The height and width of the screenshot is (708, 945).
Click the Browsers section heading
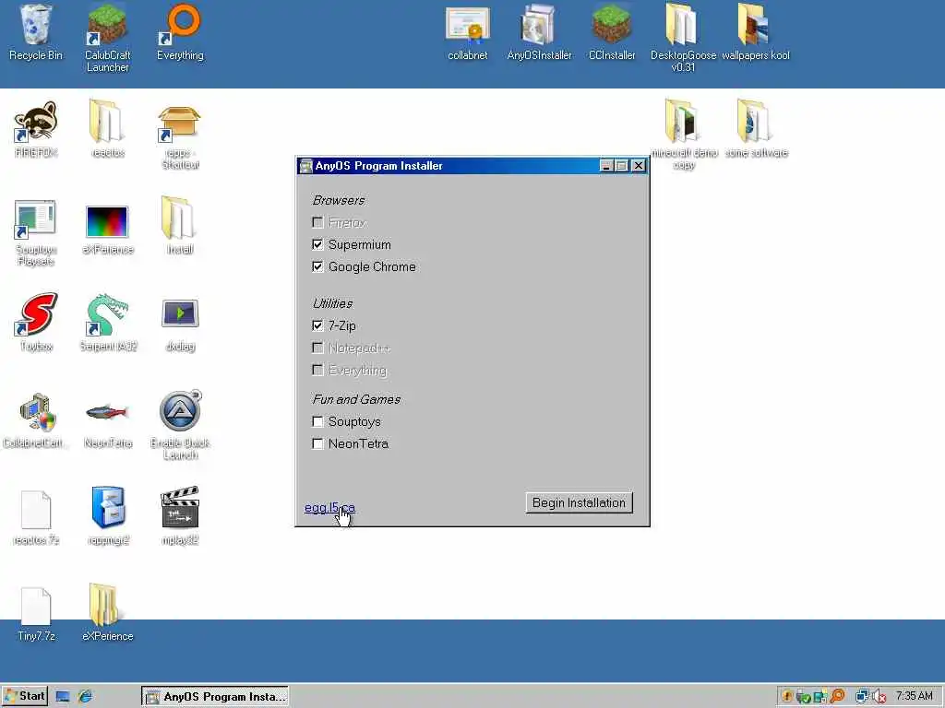[x=339, y=200]
